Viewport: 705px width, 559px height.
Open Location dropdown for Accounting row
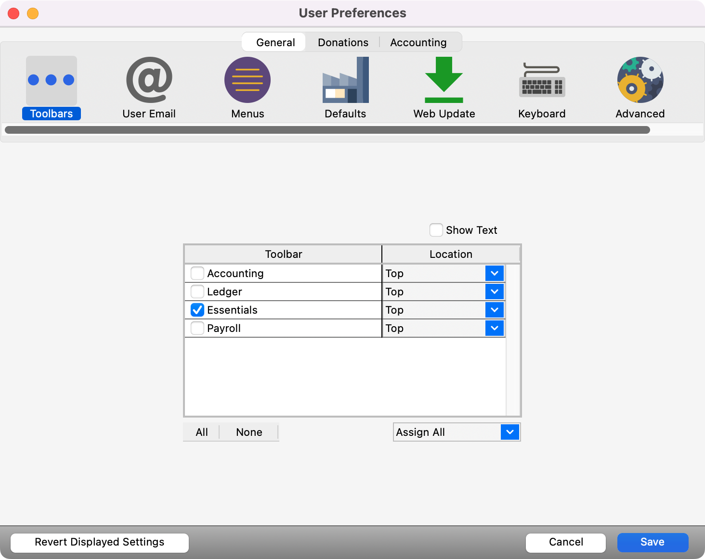click(x=494, y=273)
